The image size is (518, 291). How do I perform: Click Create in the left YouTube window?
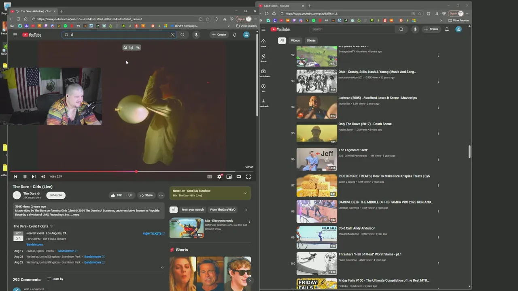pyautogui.click(x=219, y=35)
